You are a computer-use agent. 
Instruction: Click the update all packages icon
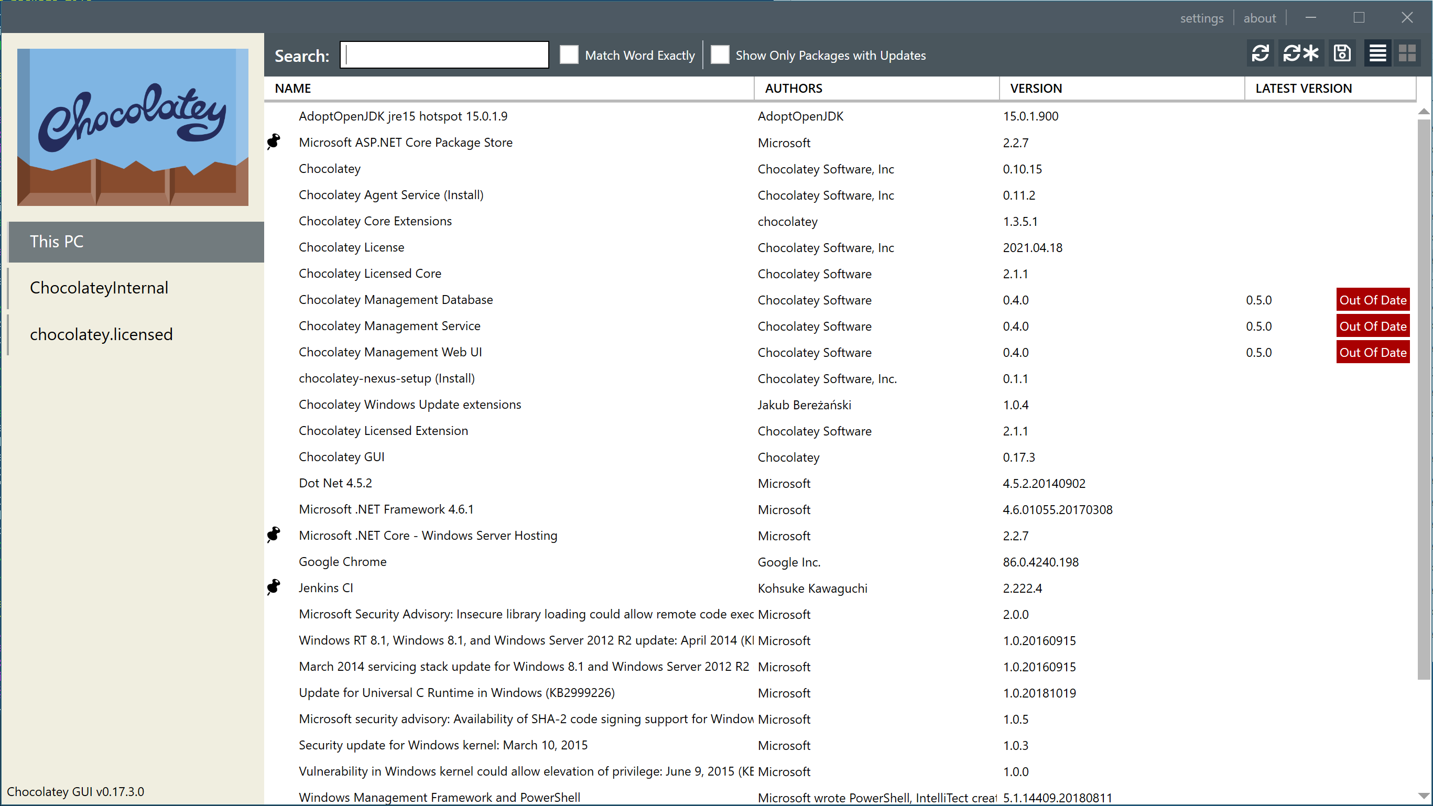[x=1300, y=54]
